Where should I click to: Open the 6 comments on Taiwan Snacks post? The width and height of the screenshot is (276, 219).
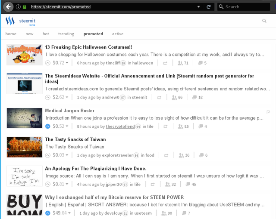[203, 155]
